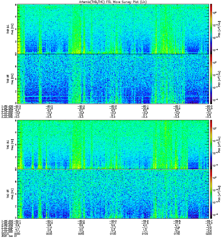Select the "THC B∥ freq [Hz]" axis label

10,194
